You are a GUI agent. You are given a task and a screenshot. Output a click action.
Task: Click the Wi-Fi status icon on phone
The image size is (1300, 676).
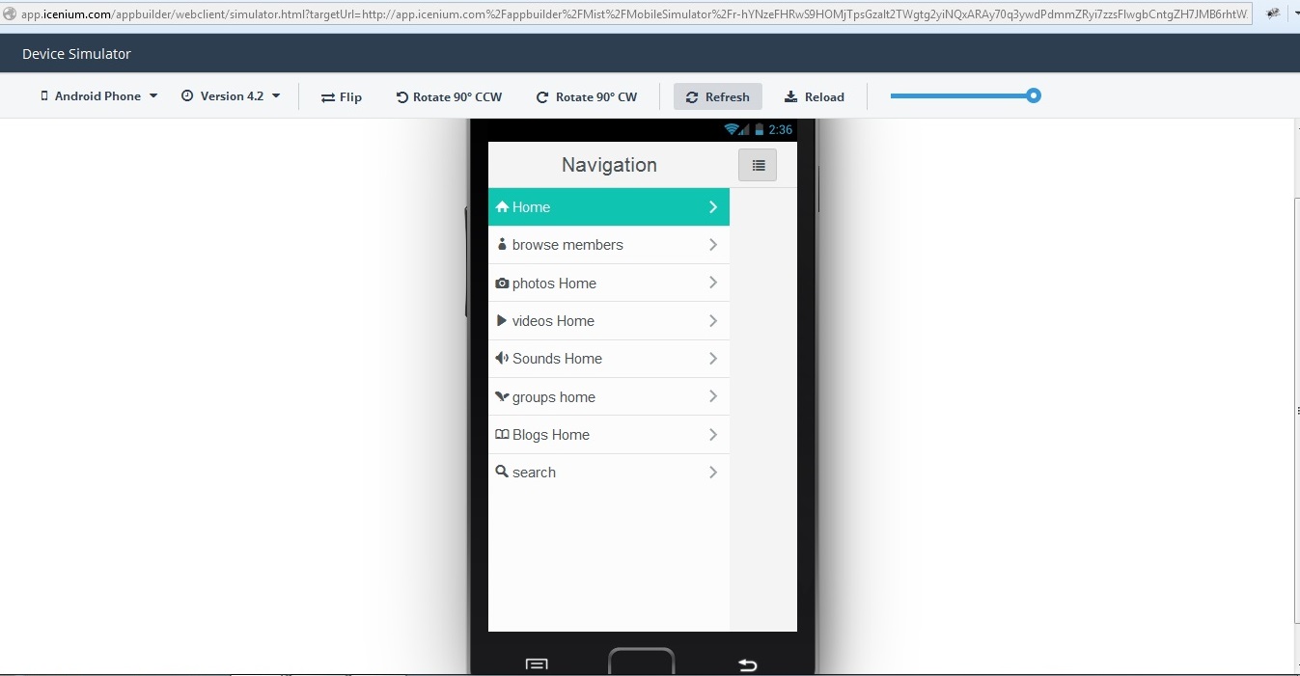coord(732,129)
